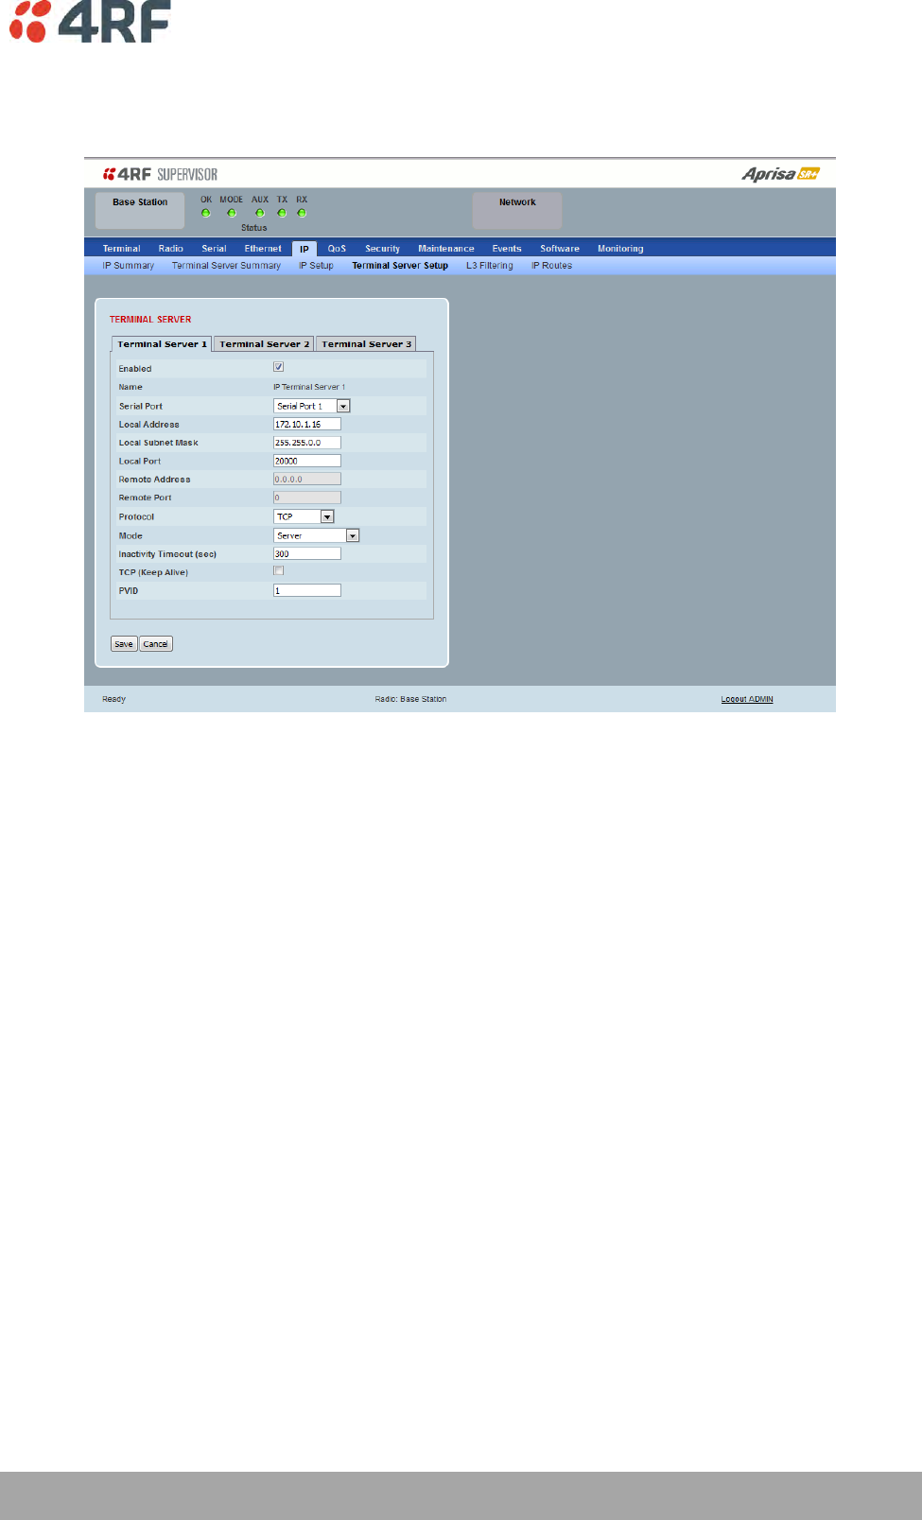The width and height of the screenshot is (922, 1520).
Task: Go to IP Routes submenu
Action: tap(551, 266)
